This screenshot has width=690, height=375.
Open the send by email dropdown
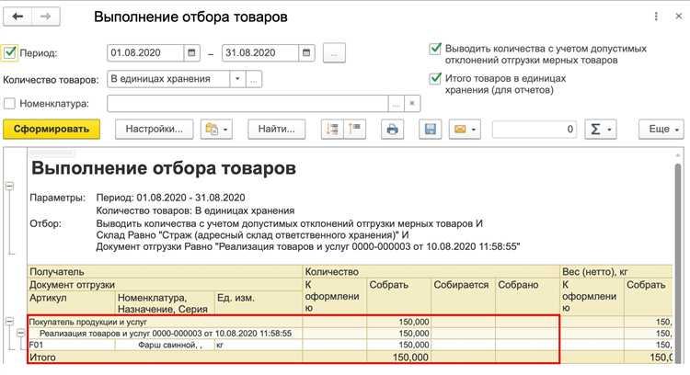point(465,130)
